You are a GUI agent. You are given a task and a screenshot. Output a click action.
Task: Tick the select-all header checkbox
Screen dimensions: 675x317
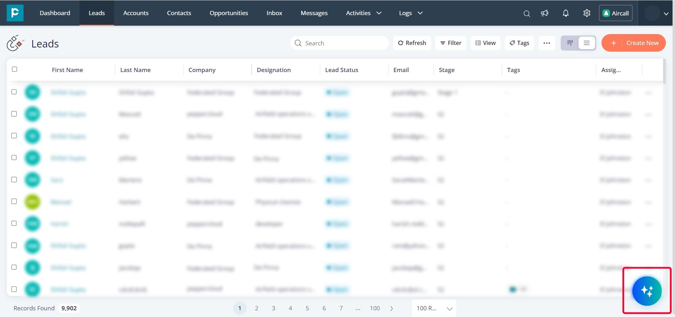coord(14,69)
